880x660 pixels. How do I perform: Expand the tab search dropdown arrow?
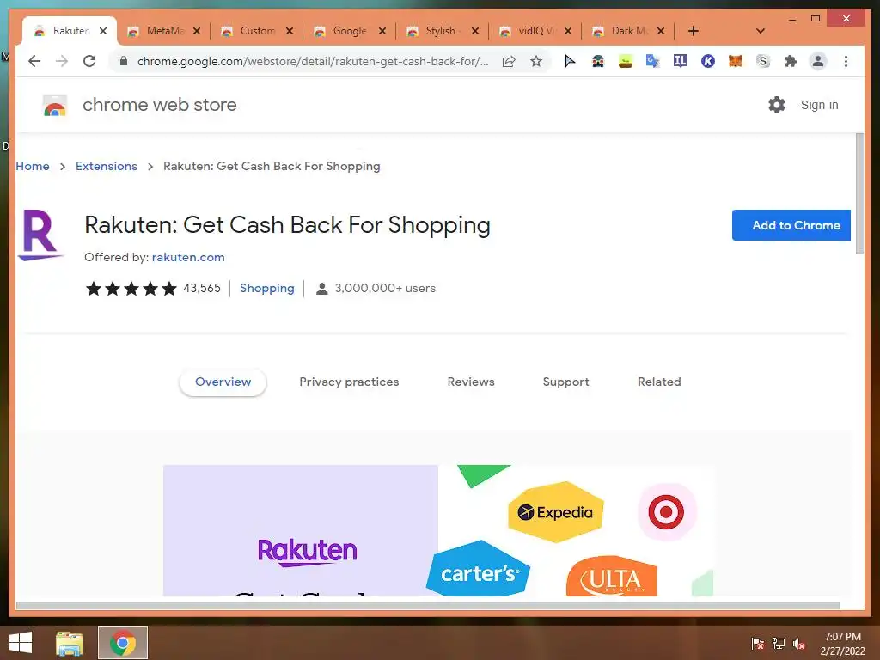coord(761,31)
